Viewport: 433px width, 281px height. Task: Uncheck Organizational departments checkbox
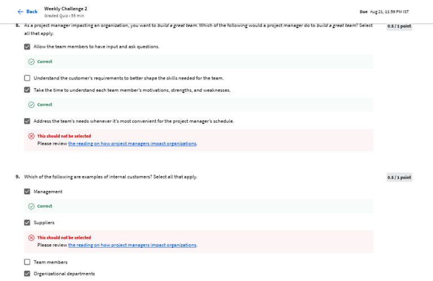(x=27, y=274)
